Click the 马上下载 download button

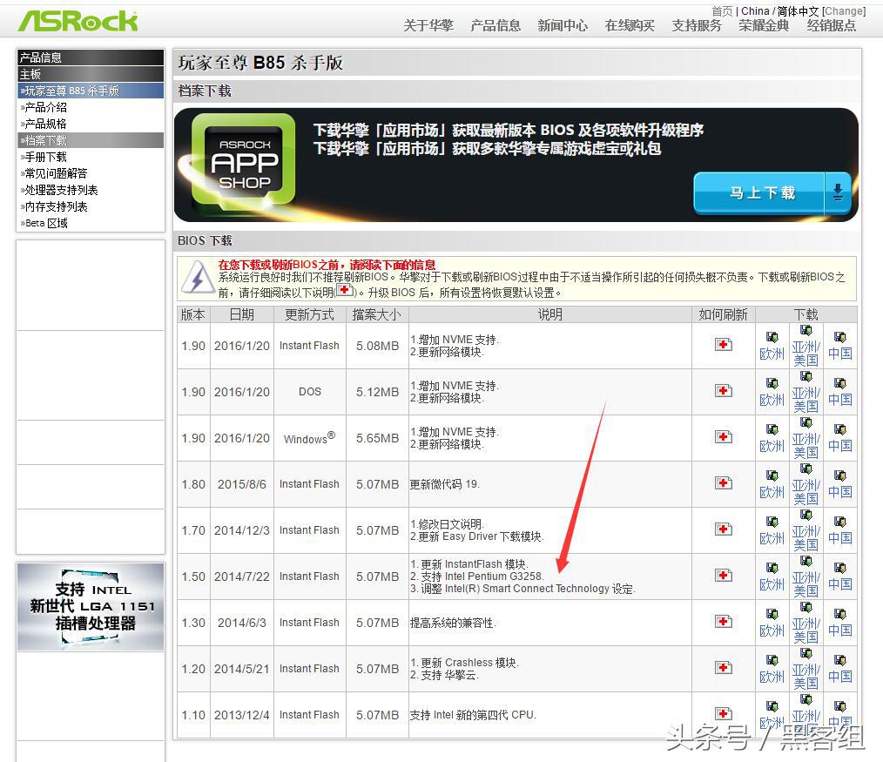[760, 192]
